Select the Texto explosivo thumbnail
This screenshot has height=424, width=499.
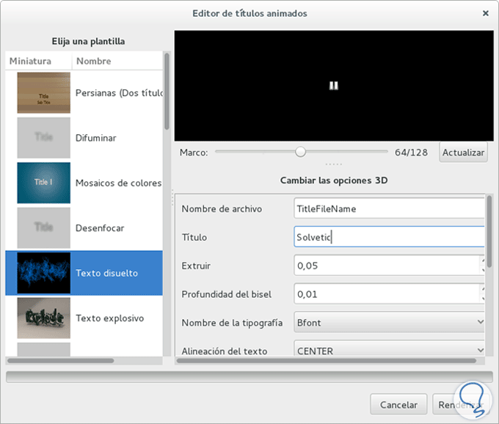(43, 318)
